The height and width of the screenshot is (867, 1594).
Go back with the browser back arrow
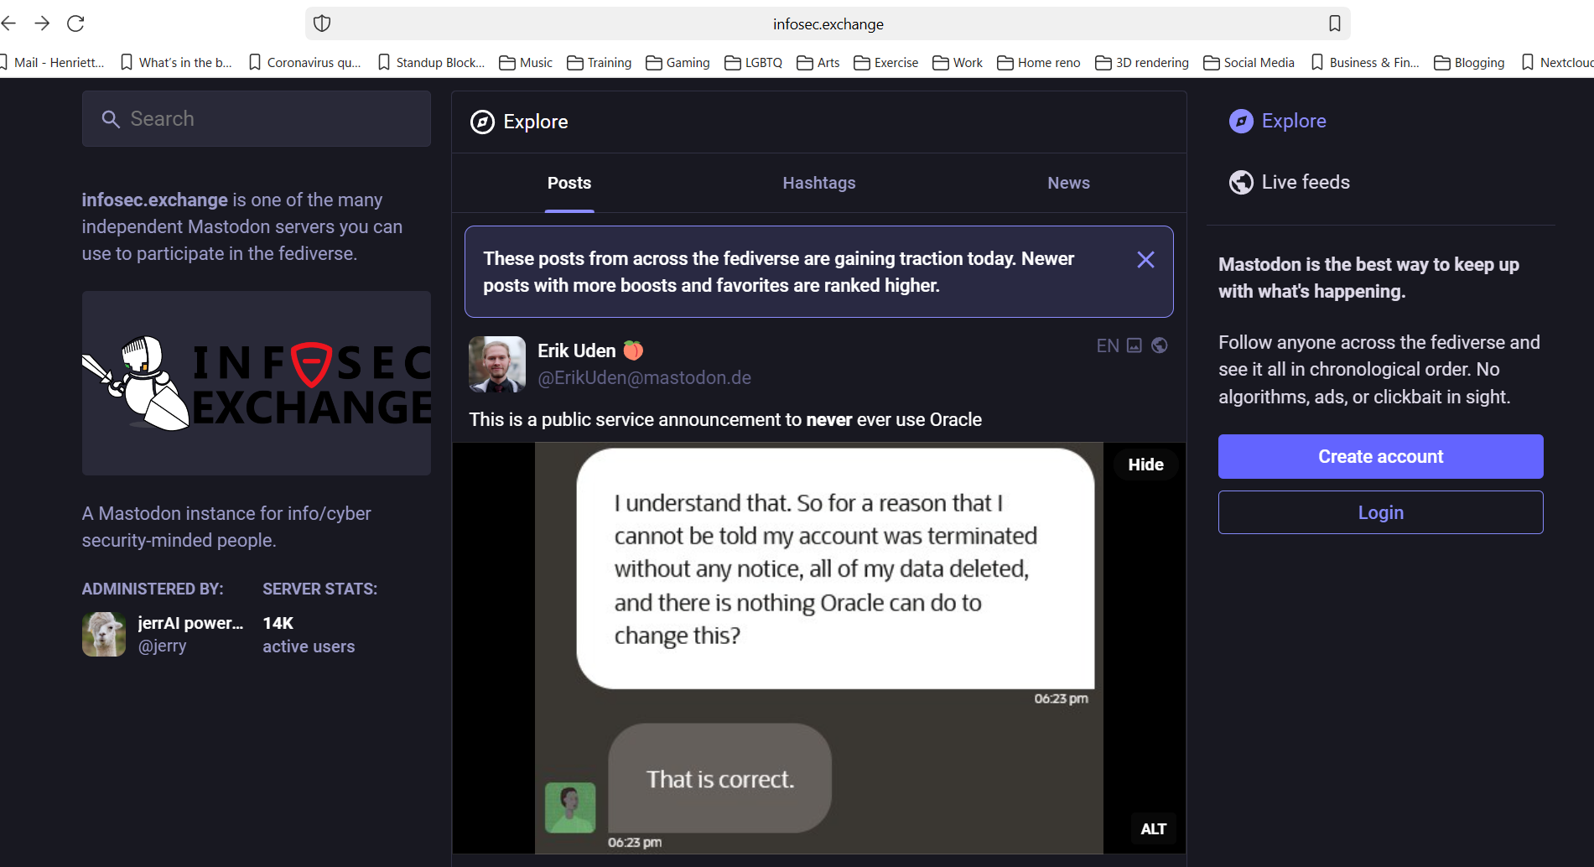pos(8,23)
